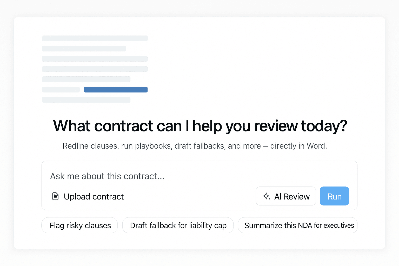Click the short gray bar left of blue highlight
399x266 pixels.
(x=61, y=90)
